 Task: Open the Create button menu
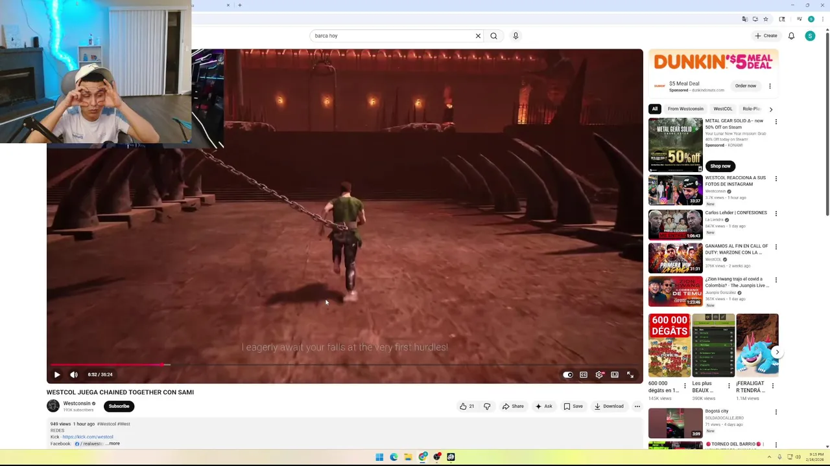coord(766,36)
